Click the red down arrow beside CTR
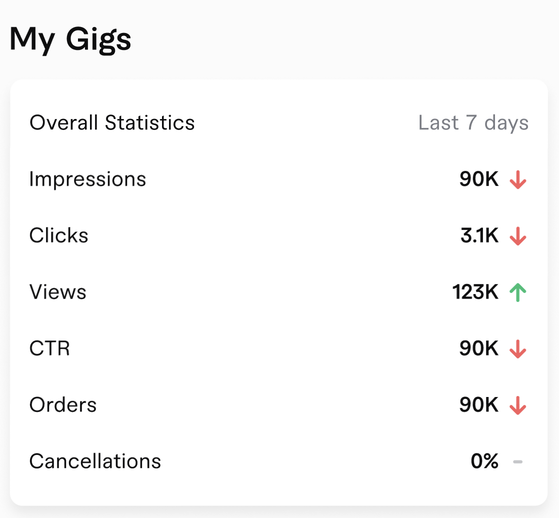Screen dimensions: 559x518 517,349
